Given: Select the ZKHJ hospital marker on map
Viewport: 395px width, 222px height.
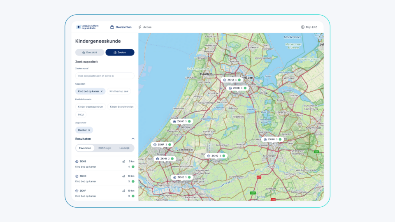Looking at the screenshot, I should [231, 80].
